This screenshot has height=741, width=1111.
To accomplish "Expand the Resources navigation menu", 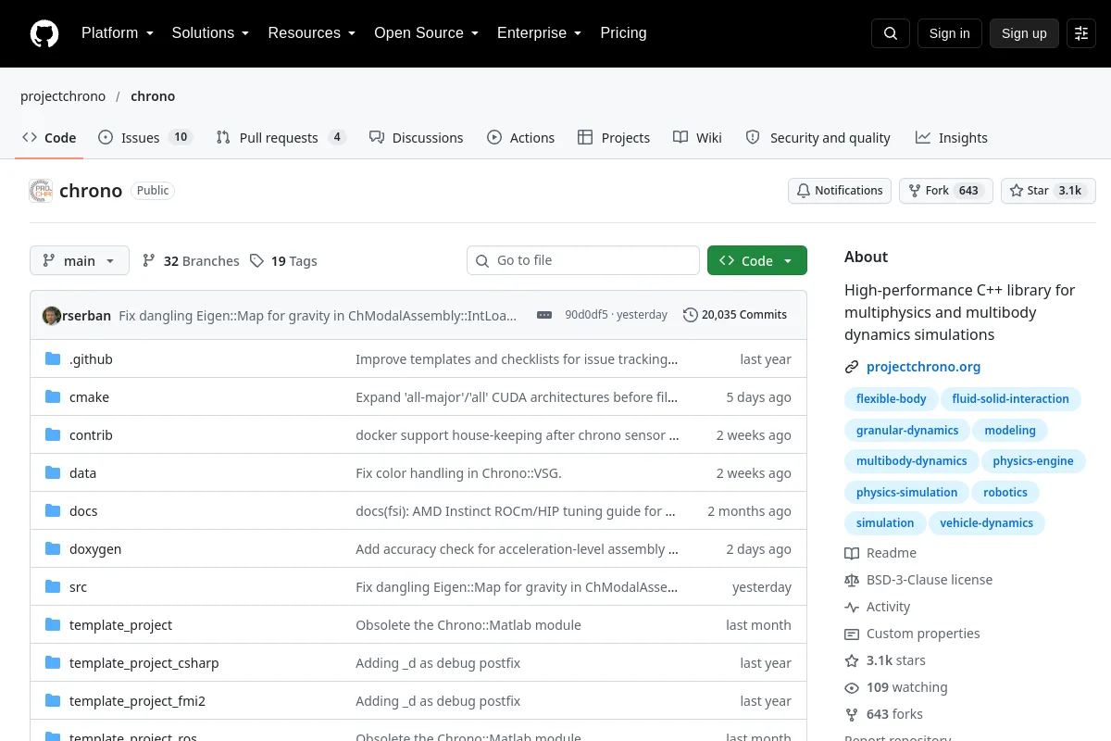I will click(312, 33).
